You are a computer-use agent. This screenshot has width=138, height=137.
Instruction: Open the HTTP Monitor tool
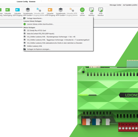101,10
